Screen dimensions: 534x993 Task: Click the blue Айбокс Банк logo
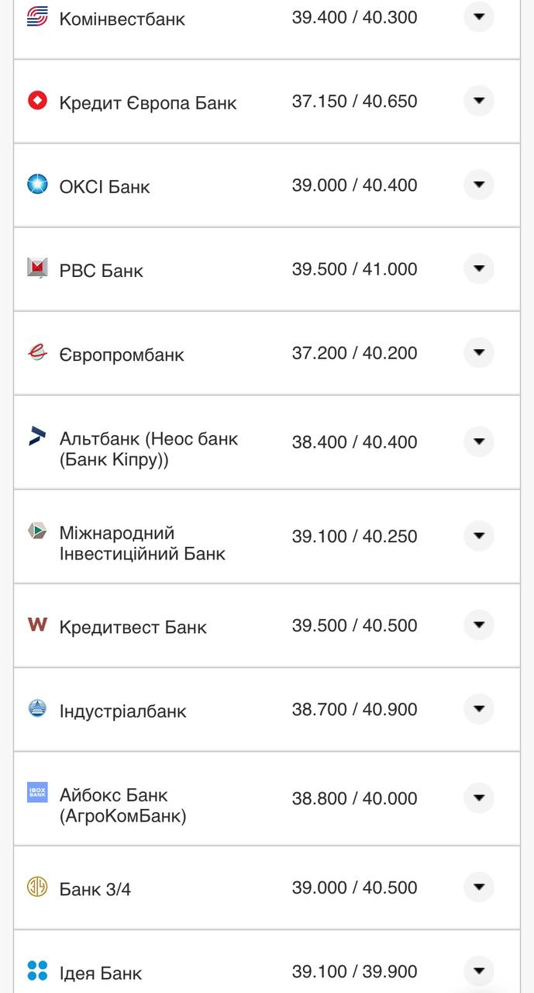(36, 793)
